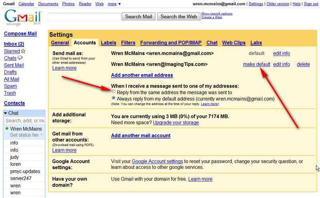Click the Gmail logo
Screen dimensions: 320x198
click(x=23, y=17)
